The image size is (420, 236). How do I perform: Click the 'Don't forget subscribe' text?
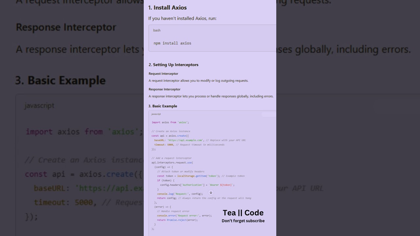click(x=243, y=221)
